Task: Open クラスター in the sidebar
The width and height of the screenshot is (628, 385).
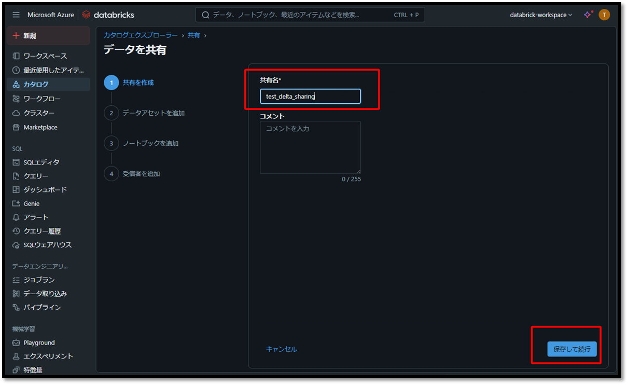Action: pos(49,113)
